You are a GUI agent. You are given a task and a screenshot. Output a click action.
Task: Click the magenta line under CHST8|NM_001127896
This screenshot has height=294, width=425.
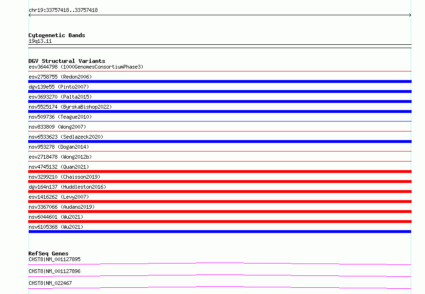coord(220,275)
